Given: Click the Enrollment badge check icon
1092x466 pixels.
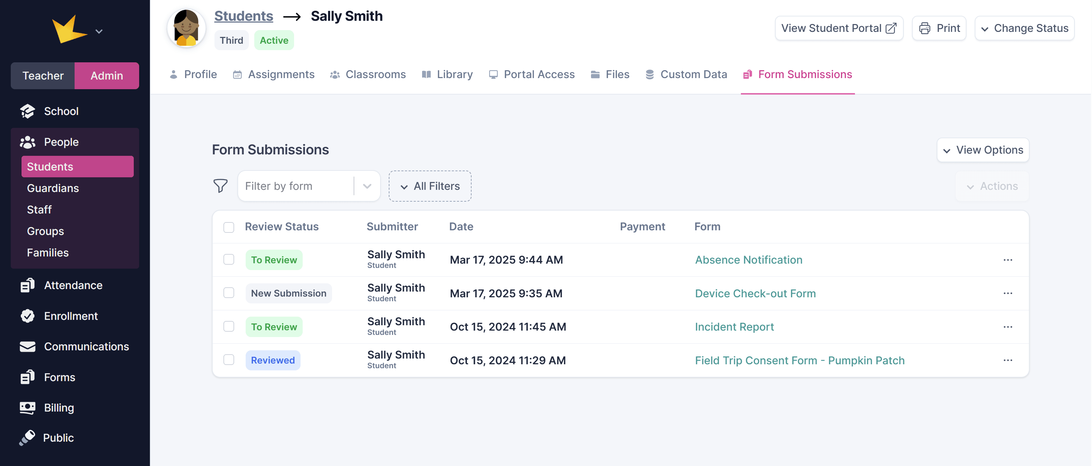Looking at the screenshot, I should pos(28,316).
